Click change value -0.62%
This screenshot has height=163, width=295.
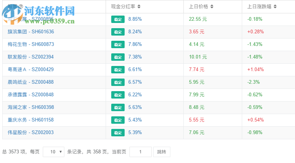point(255,94)
